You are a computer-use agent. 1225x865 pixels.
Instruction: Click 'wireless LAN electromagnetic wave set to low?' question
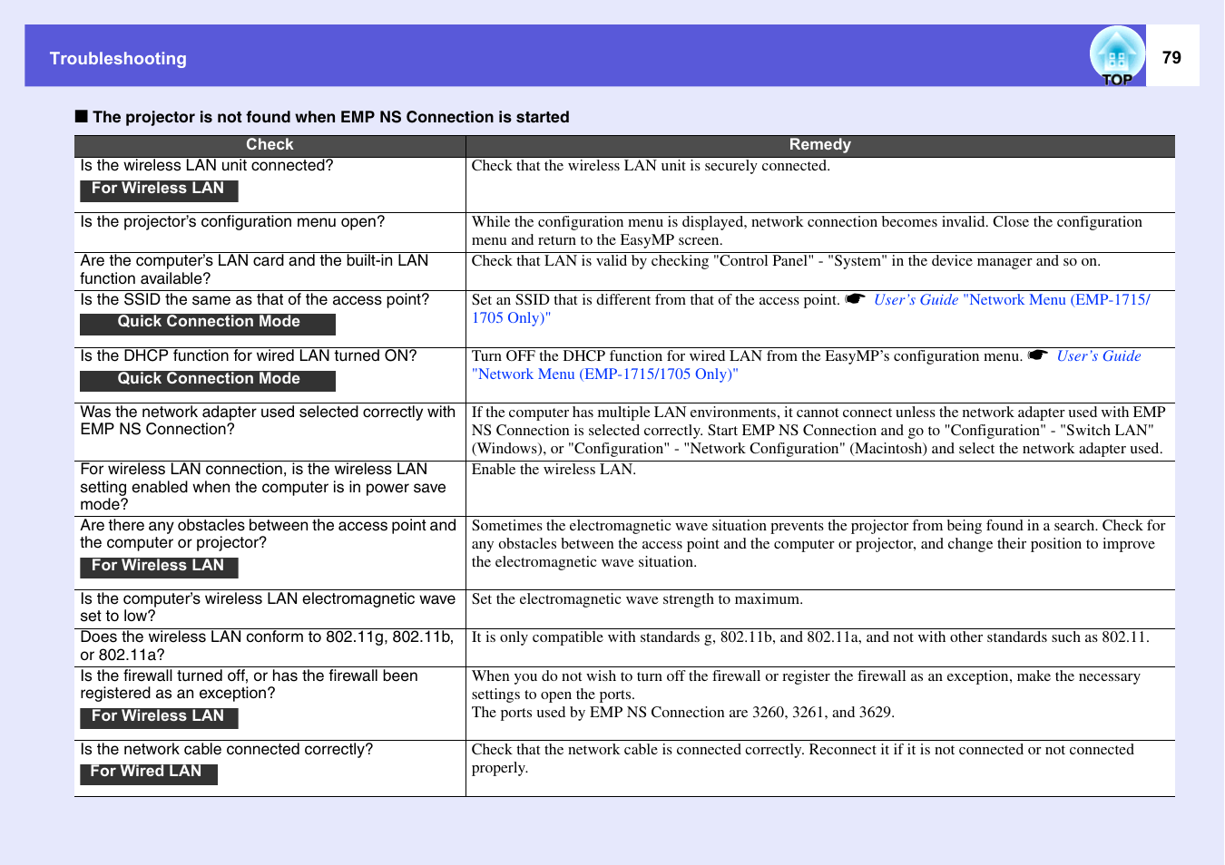pyautogui.click(x=268, y=607)
